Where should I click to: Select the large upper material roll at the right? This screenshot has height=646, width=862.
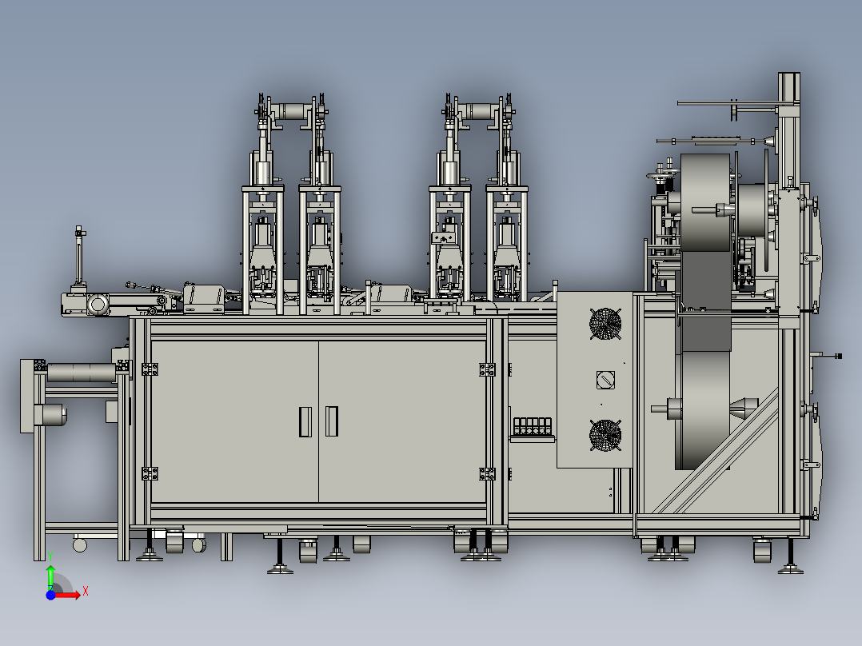tap(706, 202)
